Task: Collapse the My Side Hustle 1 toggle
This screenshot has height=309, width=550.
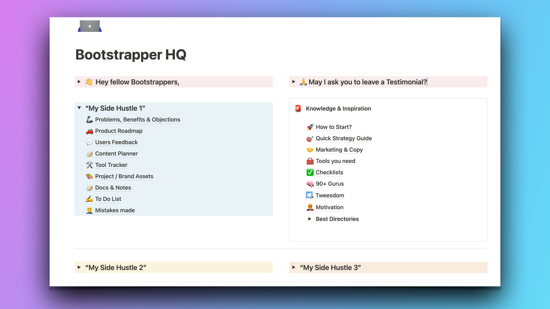Action: [x=79, y=108]
